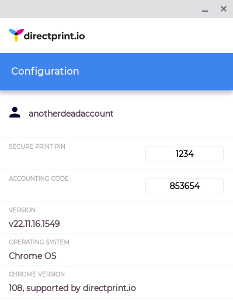Screen dimensions: 233x301
Task: Click the version number v22.11.16.1549
Action: coord(34,224)
